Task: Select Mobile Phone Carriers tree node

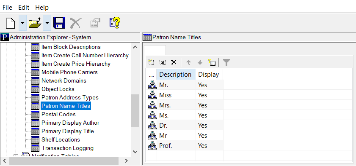Action: (69, 72)
